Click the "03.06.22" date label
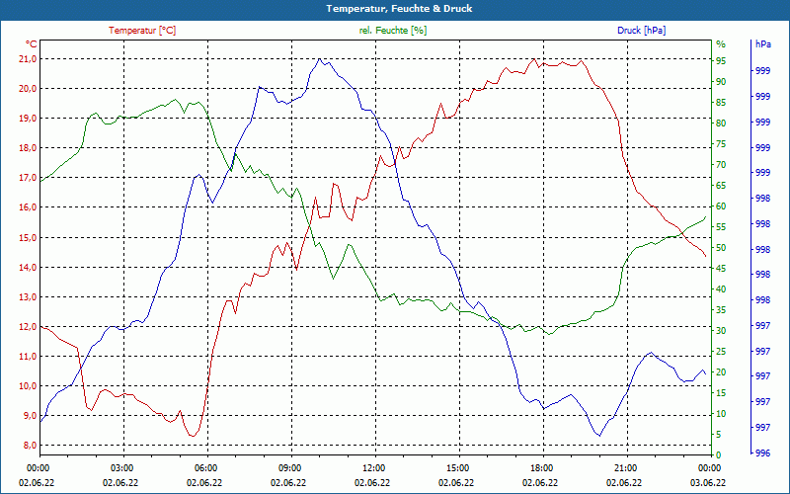 [x=708, y=482]
